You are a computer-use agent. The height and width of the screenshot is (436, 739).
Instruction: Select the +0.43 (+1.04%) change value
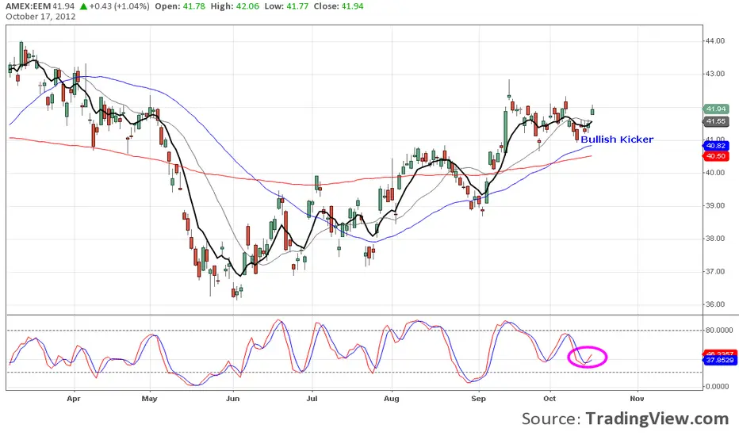click(x=119, y=6)
